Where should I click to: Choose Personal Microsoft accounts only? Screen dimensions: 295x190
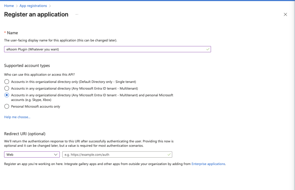pyautogui.click(x=7, y=106)
